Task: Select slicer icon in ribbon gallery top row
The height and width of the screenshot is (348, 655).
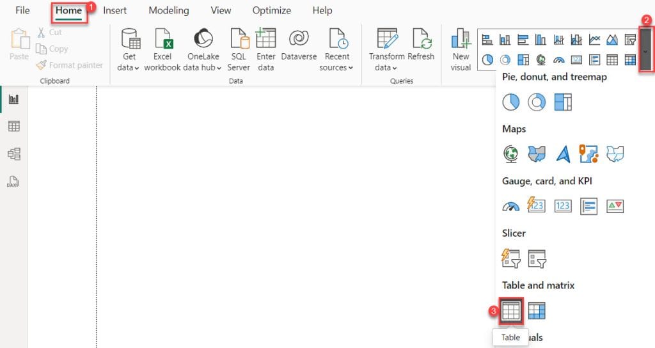Action: coord(630,40)
